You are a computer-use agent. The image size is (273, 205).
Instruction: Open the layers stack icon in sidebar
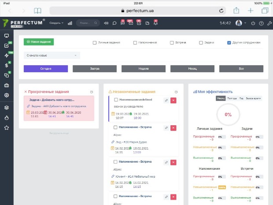tap(7, 108)
